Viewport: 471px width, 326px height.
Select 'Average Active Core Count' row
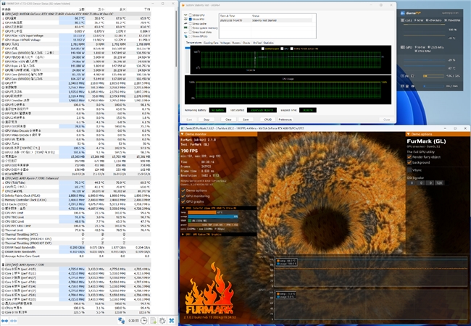[76, 256]
